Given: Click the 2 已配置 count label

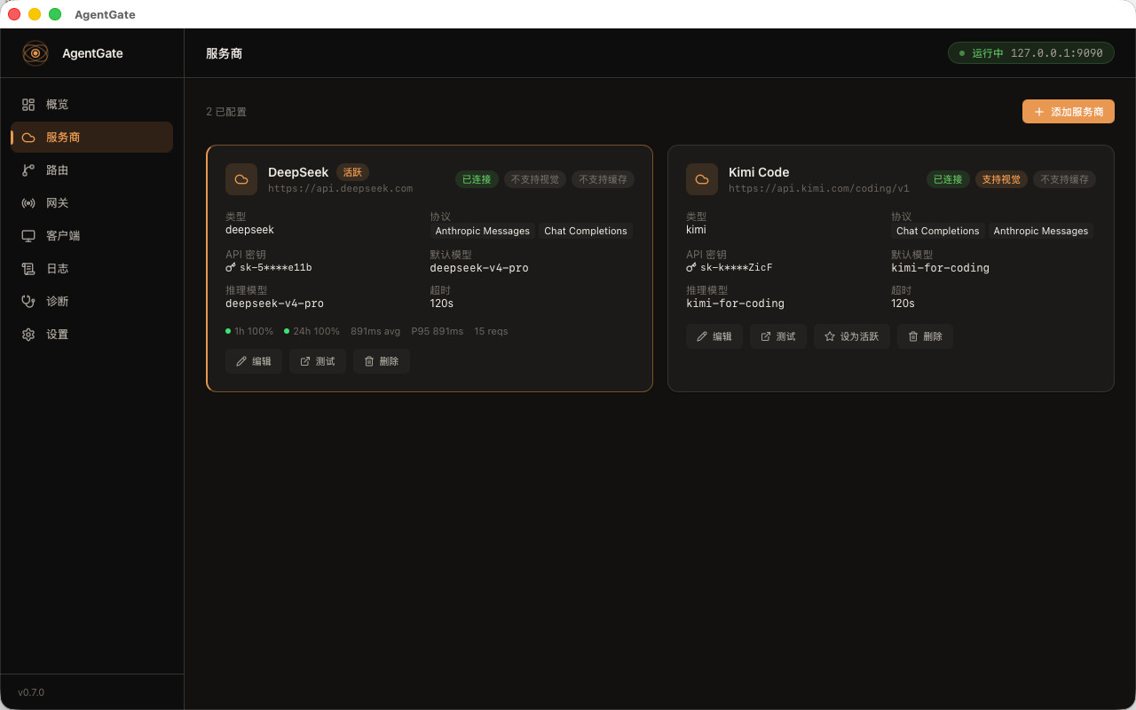Looking at the screenshot, I should (x=226, y=112).
